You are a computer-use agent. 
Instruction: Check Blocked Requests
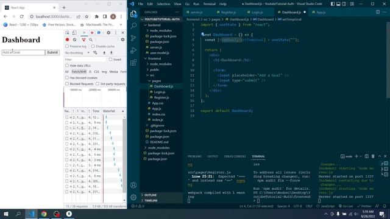point(67,84)
